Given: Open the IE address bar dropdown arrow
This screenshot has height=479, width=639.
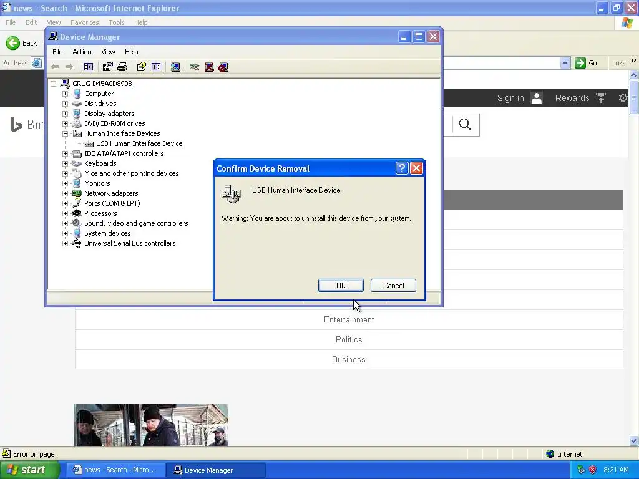Looking at the screenshot, I should [565, 63].
